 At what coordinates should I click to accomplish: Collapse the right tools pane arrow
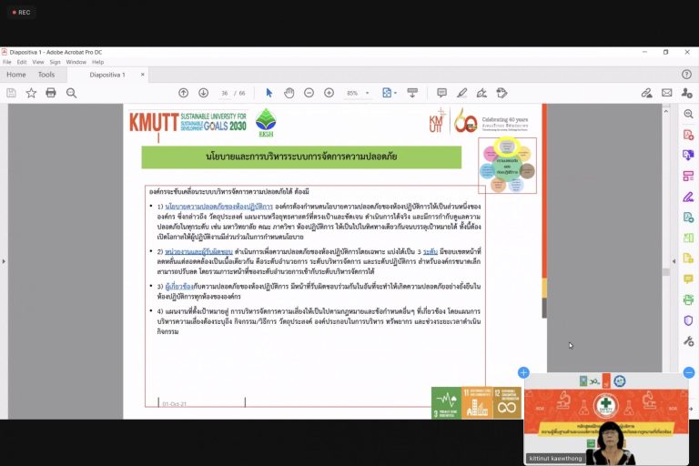(x=674, y=262)
